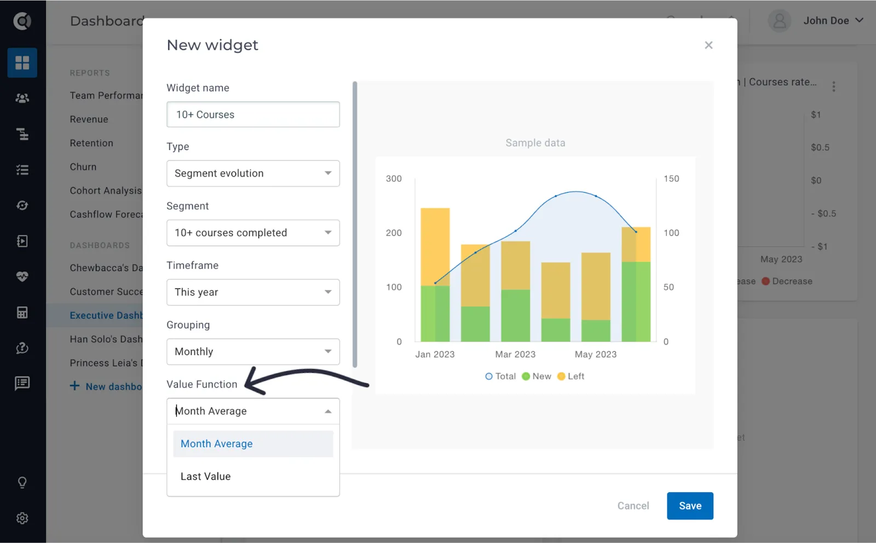The width and height of the screenshot is (876, 543).
Task: Open the users group icon in sidebar
Action: click(22, 98)
